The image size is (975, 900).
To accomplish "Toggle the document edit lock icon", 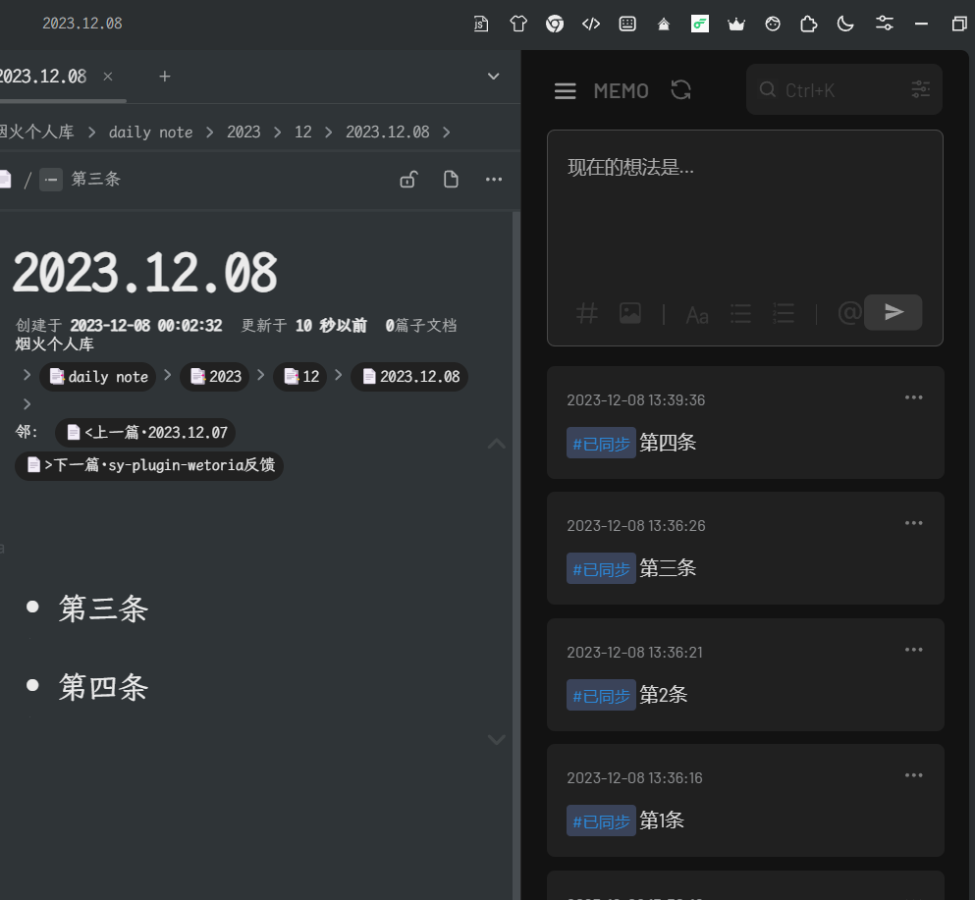I will [408, 179].
